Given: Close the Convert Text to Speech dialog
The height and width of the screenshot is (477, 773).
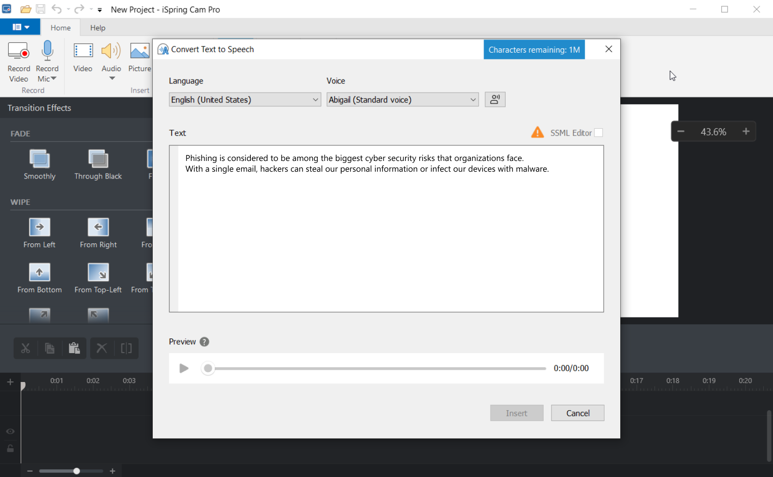Looking at the screenshot, I should click(609, 49).
